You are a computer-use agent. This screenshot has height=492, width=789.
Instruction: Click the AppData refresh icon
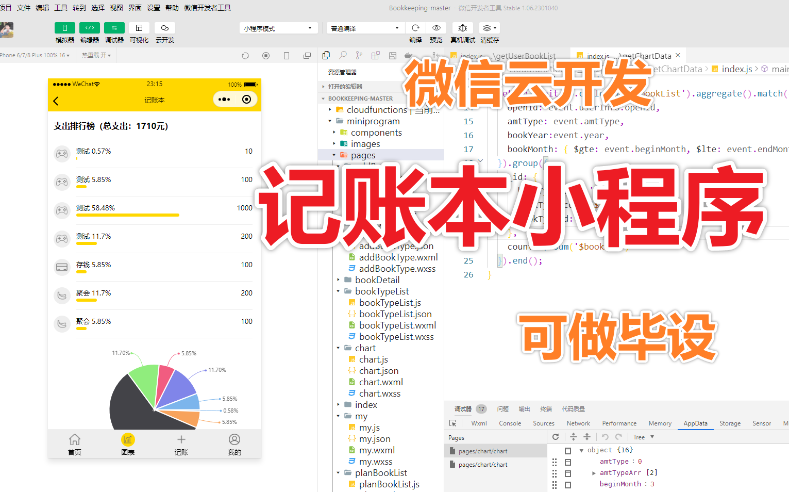pyautogui.click(x=556, y=437)
